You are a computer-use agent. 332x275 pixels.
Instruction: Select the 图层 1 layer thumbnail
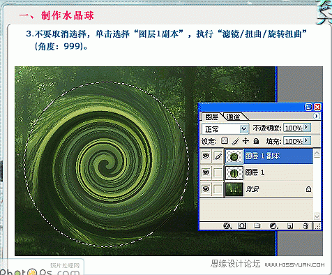(234, 172)
